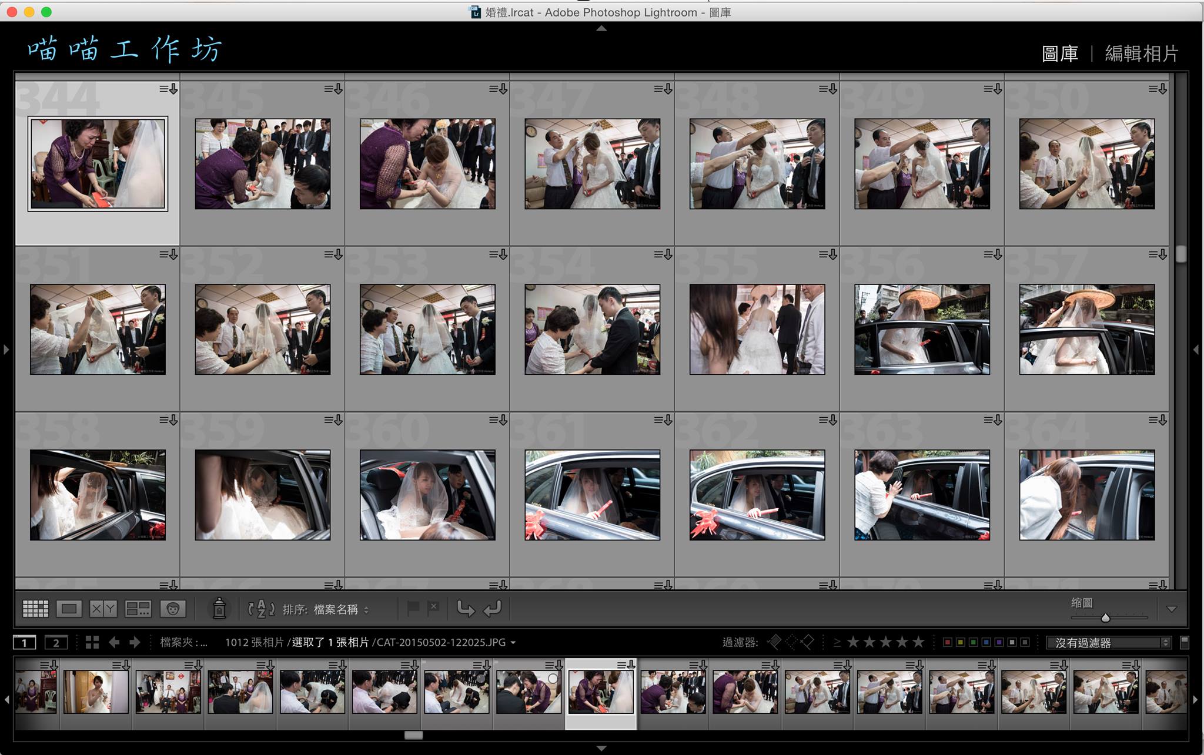Viewport: 1204px width, 755px height.
Task: Switch to Loupe view
Action: point(69,609)
